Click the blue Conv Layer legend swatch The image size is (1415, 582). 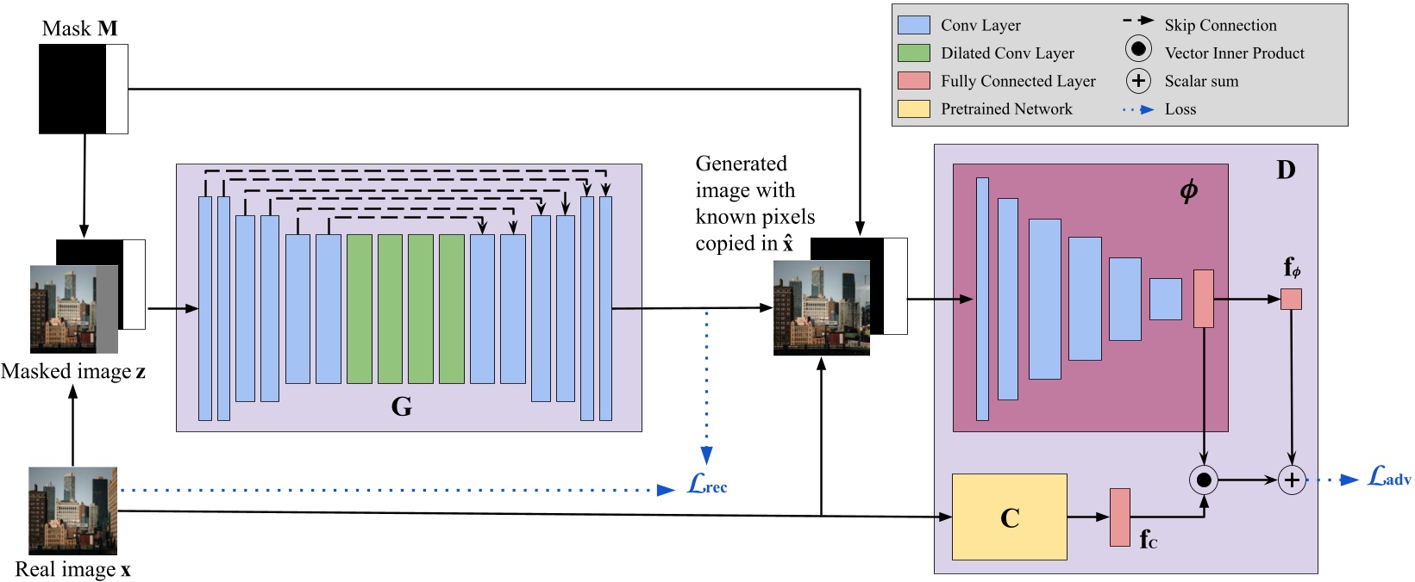tap(913, 25)
